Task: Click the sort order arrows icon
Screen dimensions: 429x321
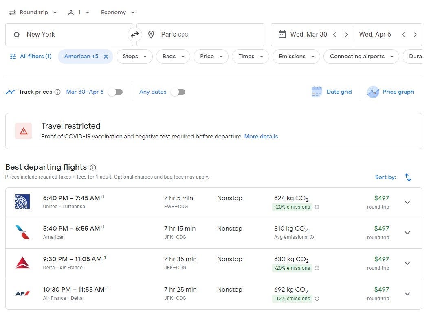Action: coord(408,177)
